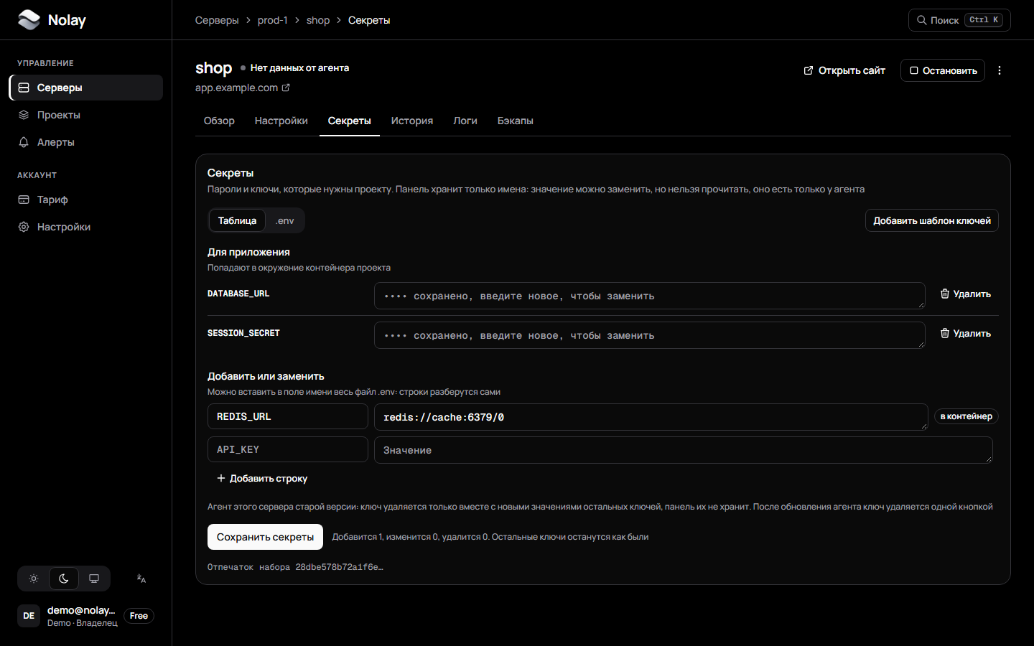Select Таблица view toggle
The height and width of the screenshot is (646, 1034).
coord(237,220)
